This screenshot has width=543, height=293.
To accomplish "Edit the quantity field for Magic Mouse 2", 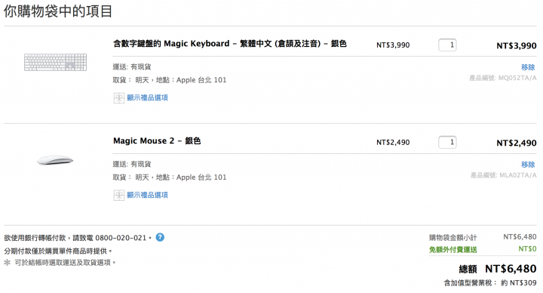I will click(x=447, y=142).
